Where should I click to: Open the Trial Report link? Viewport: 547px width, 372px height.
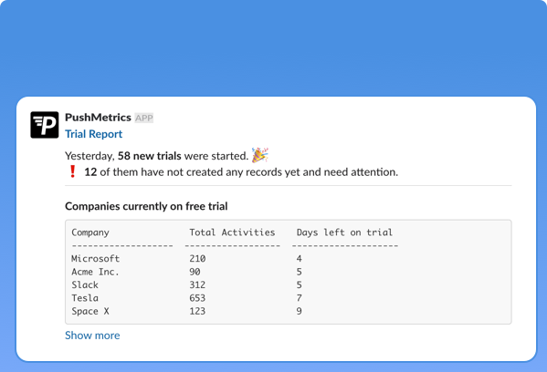pyautogui.click(x=93, y=134)
